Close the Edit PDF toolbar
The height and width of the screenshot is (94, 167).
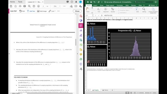point(77,11)
